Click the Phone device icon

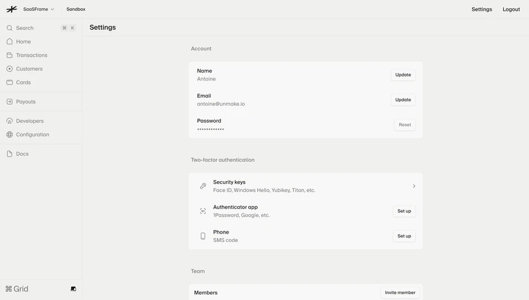[203, 236]
